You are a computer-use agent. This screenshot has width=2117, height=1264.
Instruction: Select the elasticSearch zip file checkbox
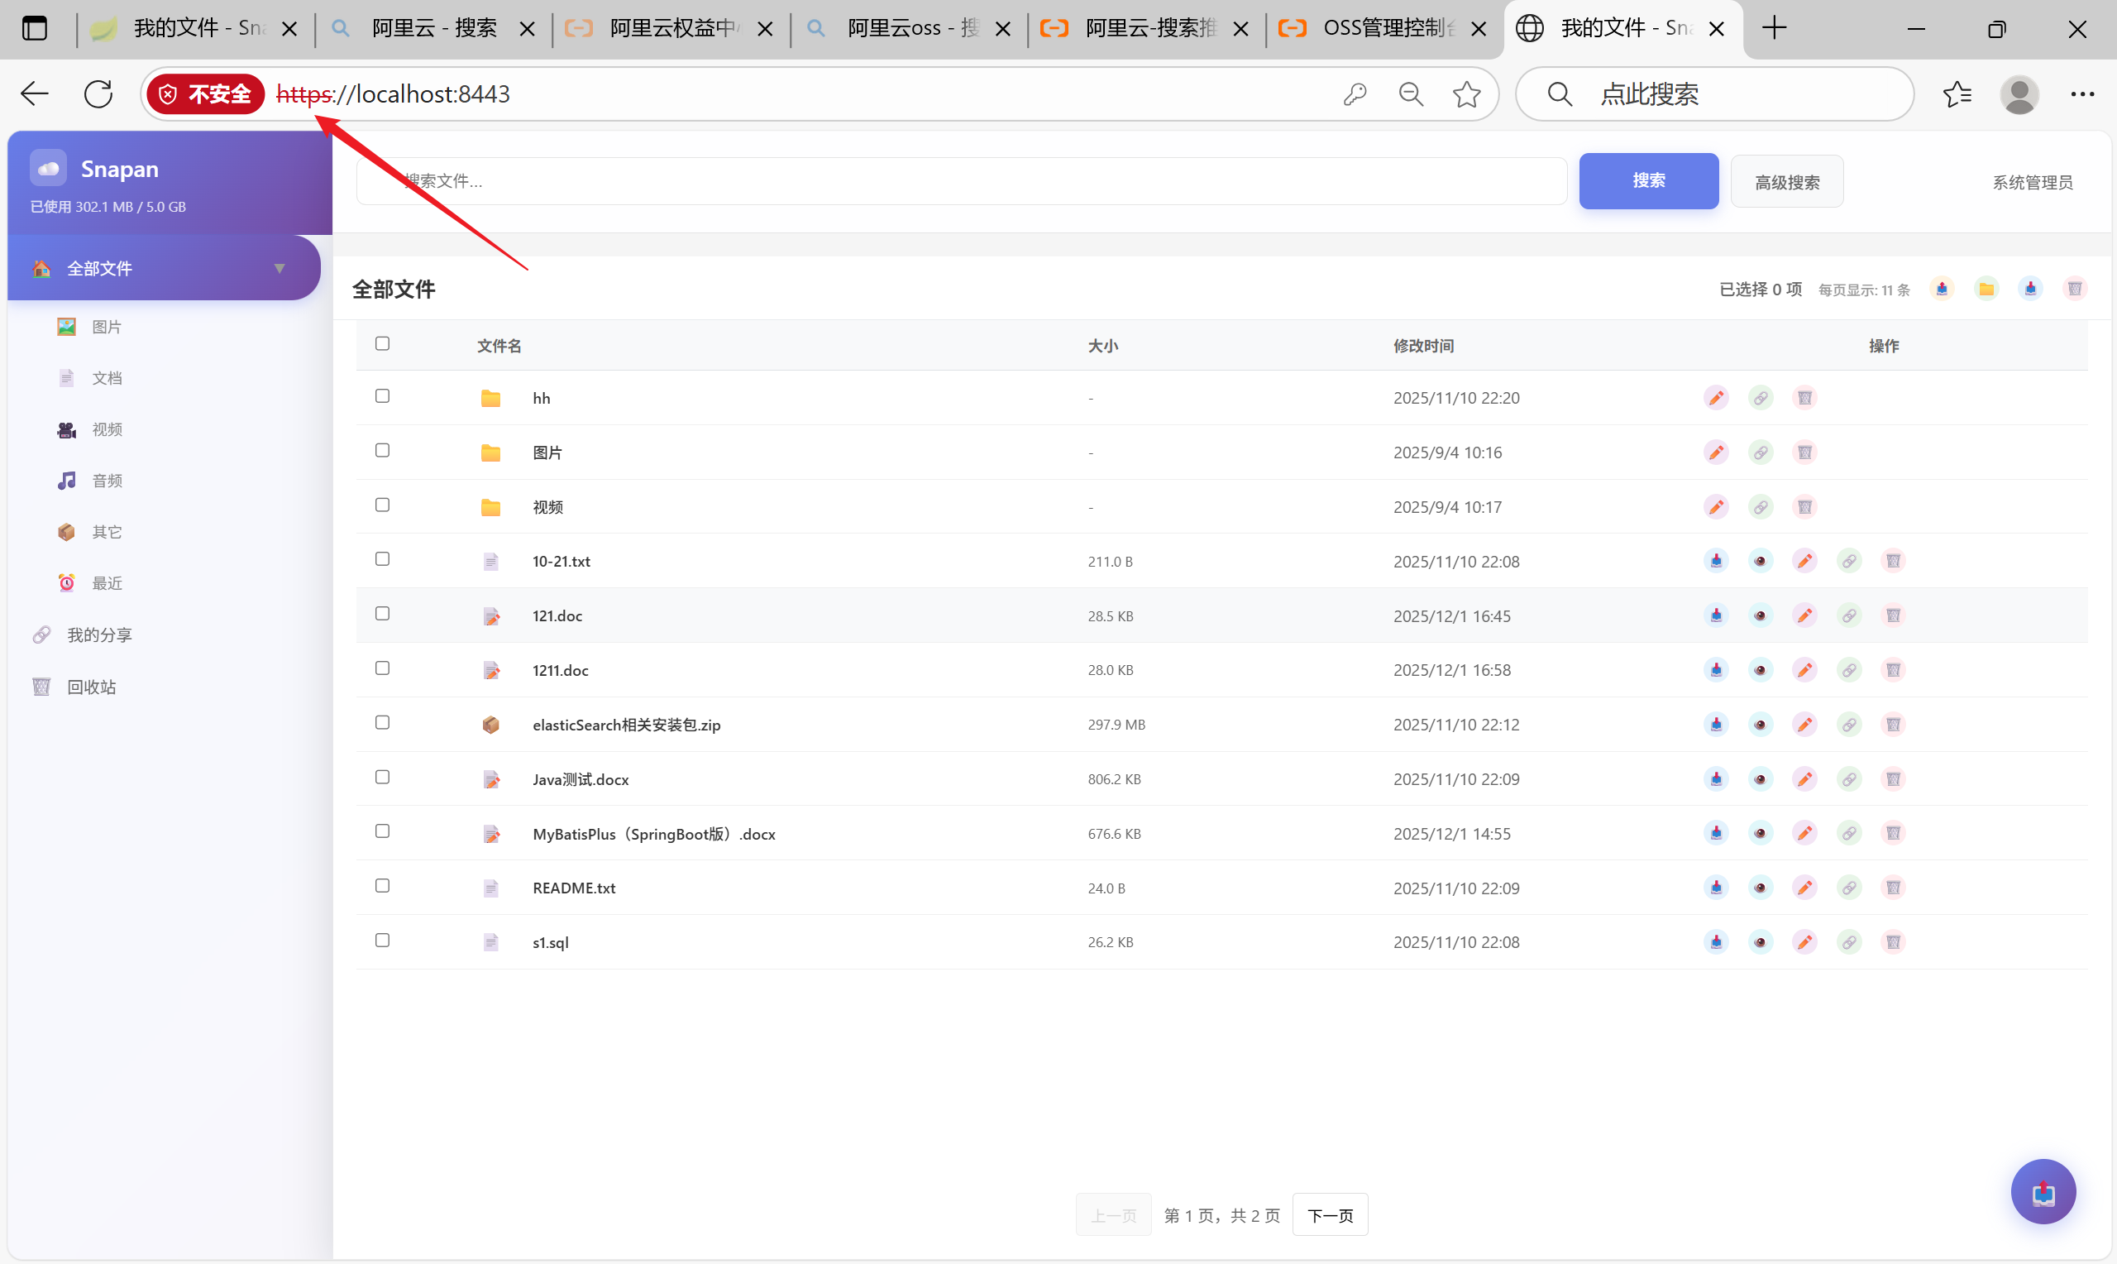pos(382,722)
